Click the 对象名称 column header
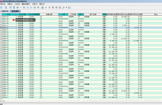 49,14
